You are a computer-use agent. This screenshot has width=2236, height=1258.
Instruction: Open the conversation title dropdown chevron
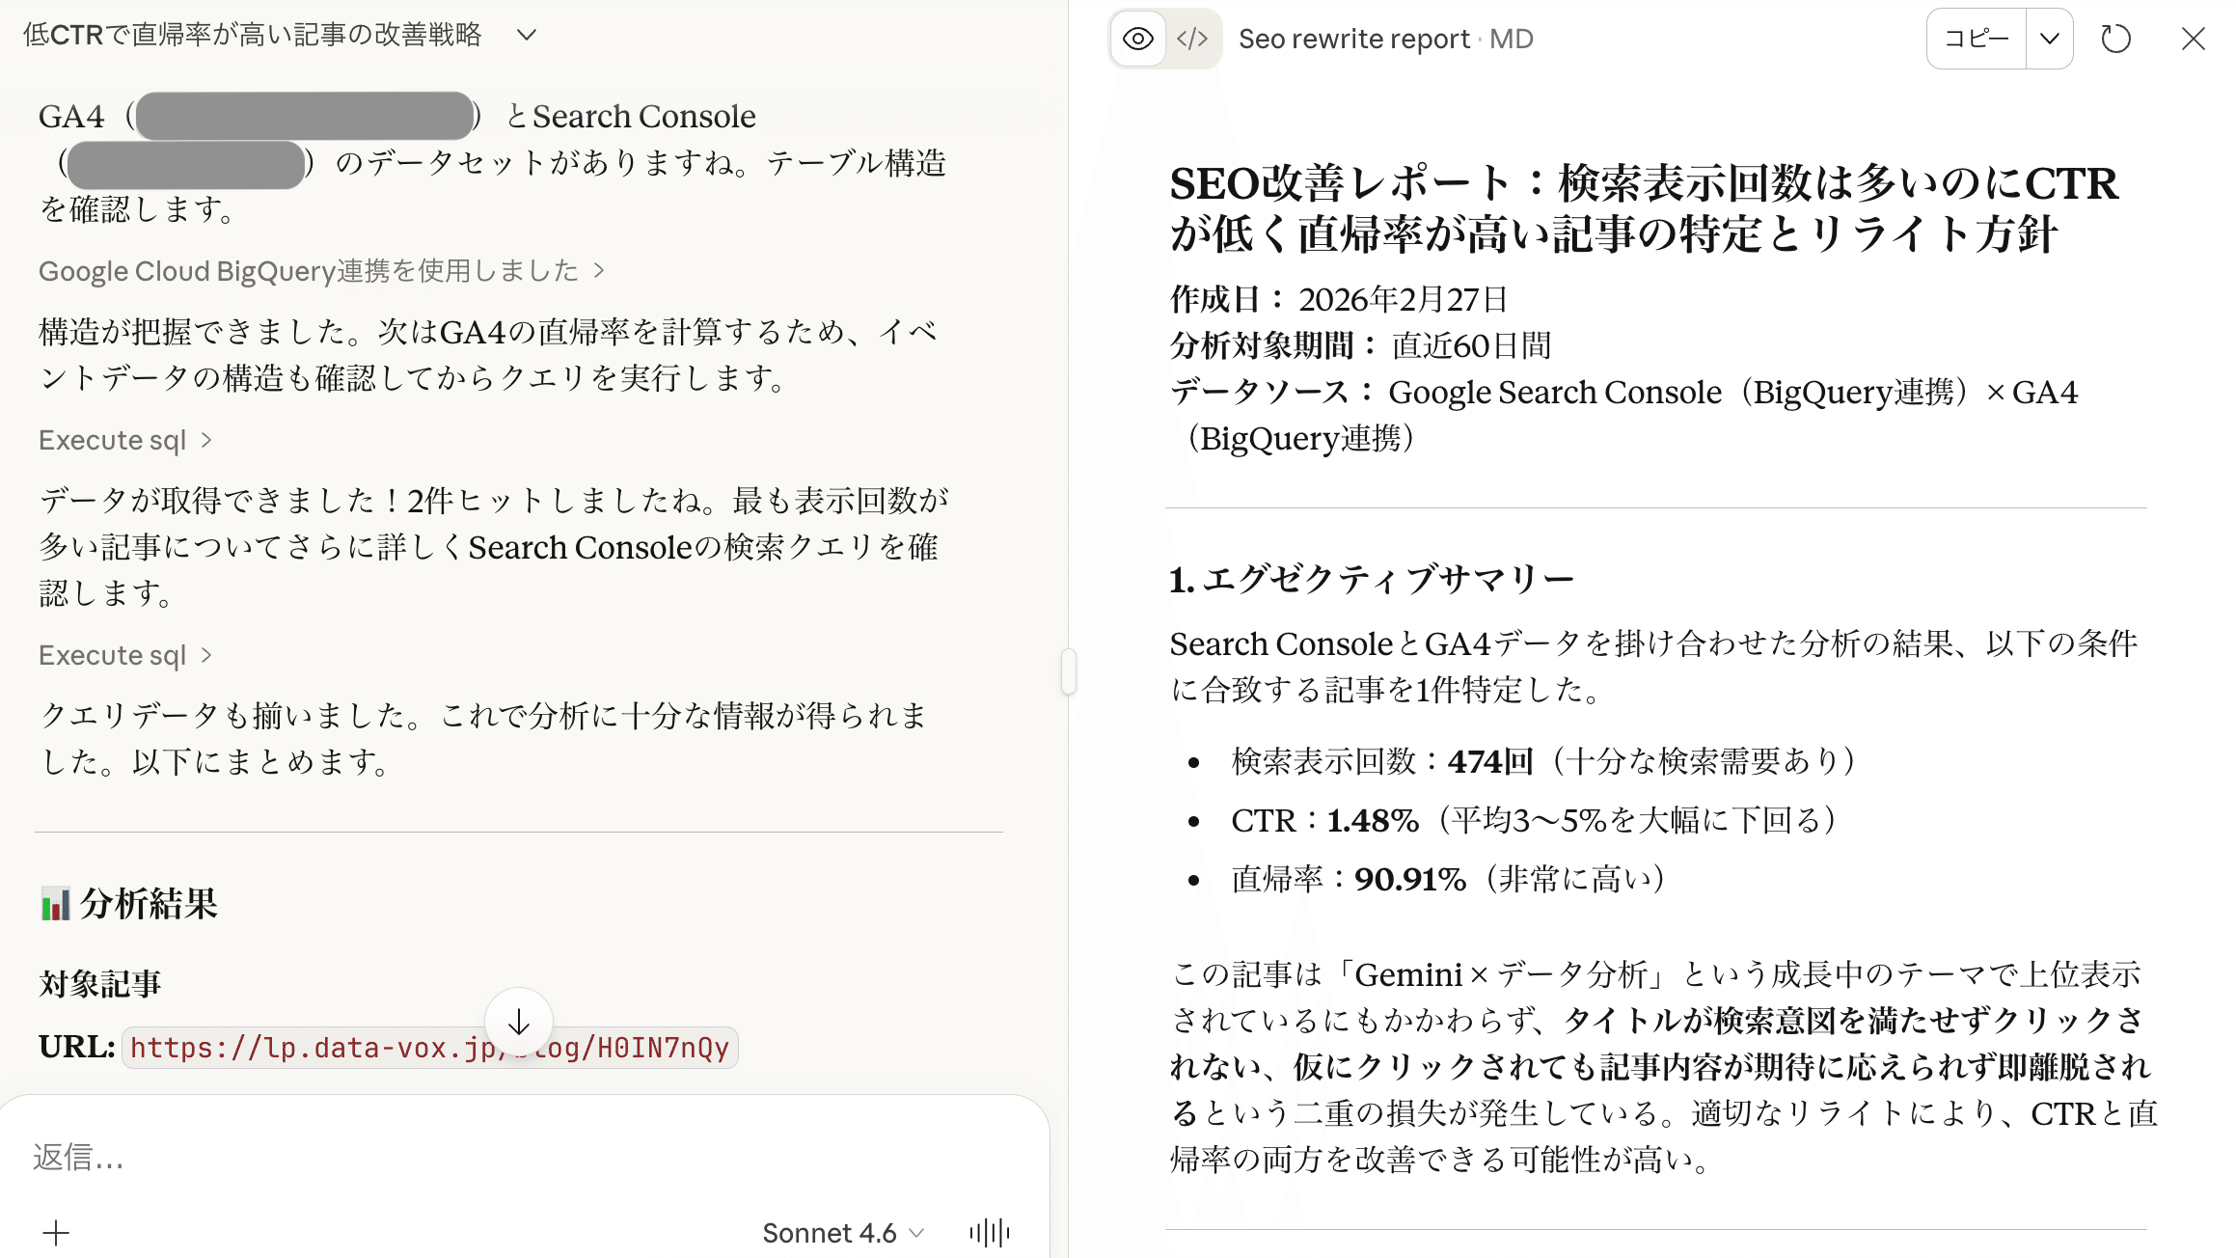click(x=526, y=35)
